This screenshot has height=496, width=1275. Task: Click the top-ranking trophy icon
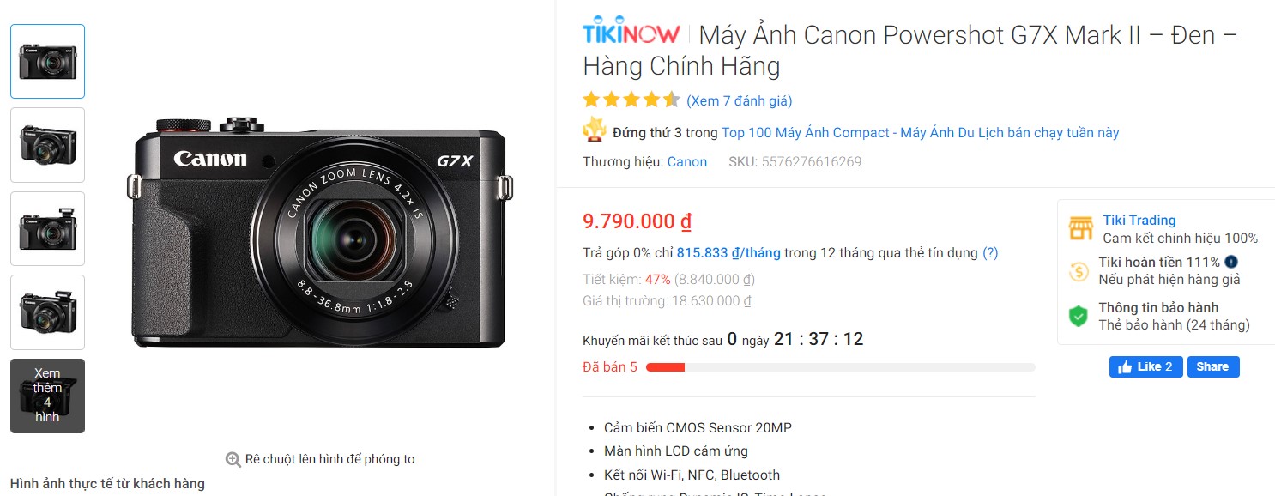point(595,130)
